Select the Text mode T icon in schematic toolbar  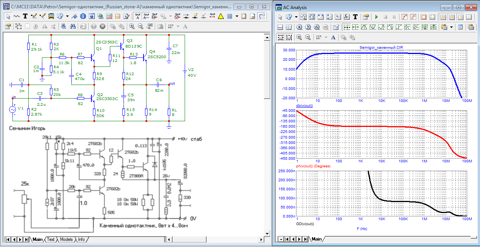[25, 16]
